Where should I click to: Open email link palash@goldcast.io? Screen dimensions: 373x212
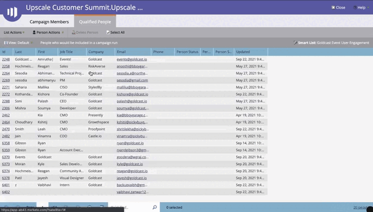pos(132,101)
